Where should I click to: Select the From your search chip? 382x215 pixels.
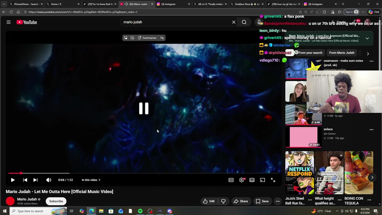click(310, 53)
